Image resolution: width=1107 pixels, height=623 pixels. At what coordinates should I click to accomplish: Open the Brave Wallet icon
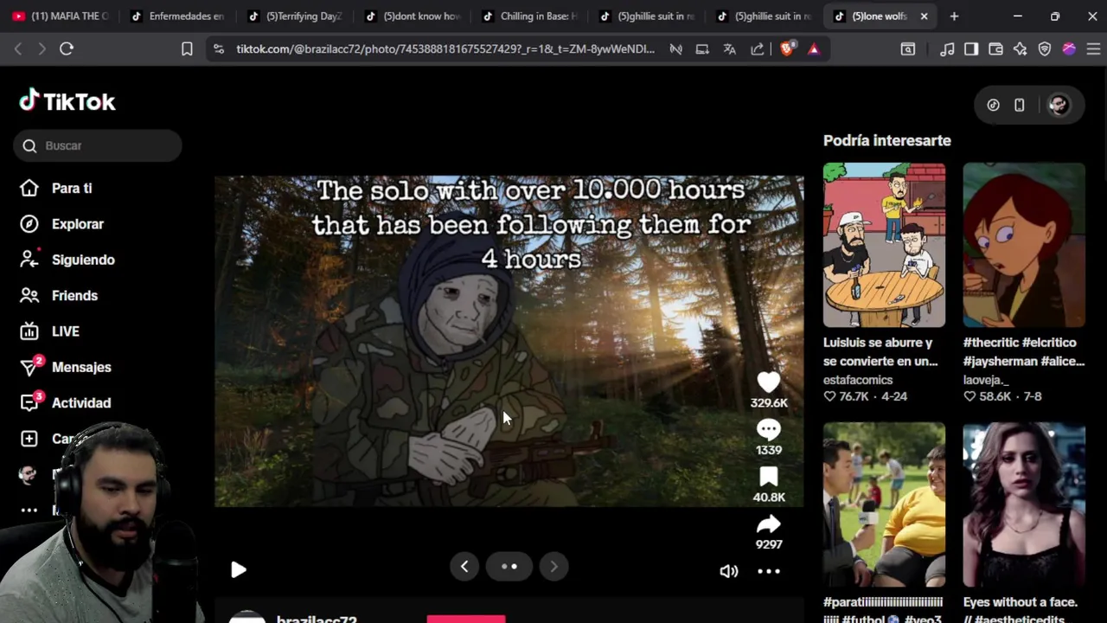[x=995, y=49]
